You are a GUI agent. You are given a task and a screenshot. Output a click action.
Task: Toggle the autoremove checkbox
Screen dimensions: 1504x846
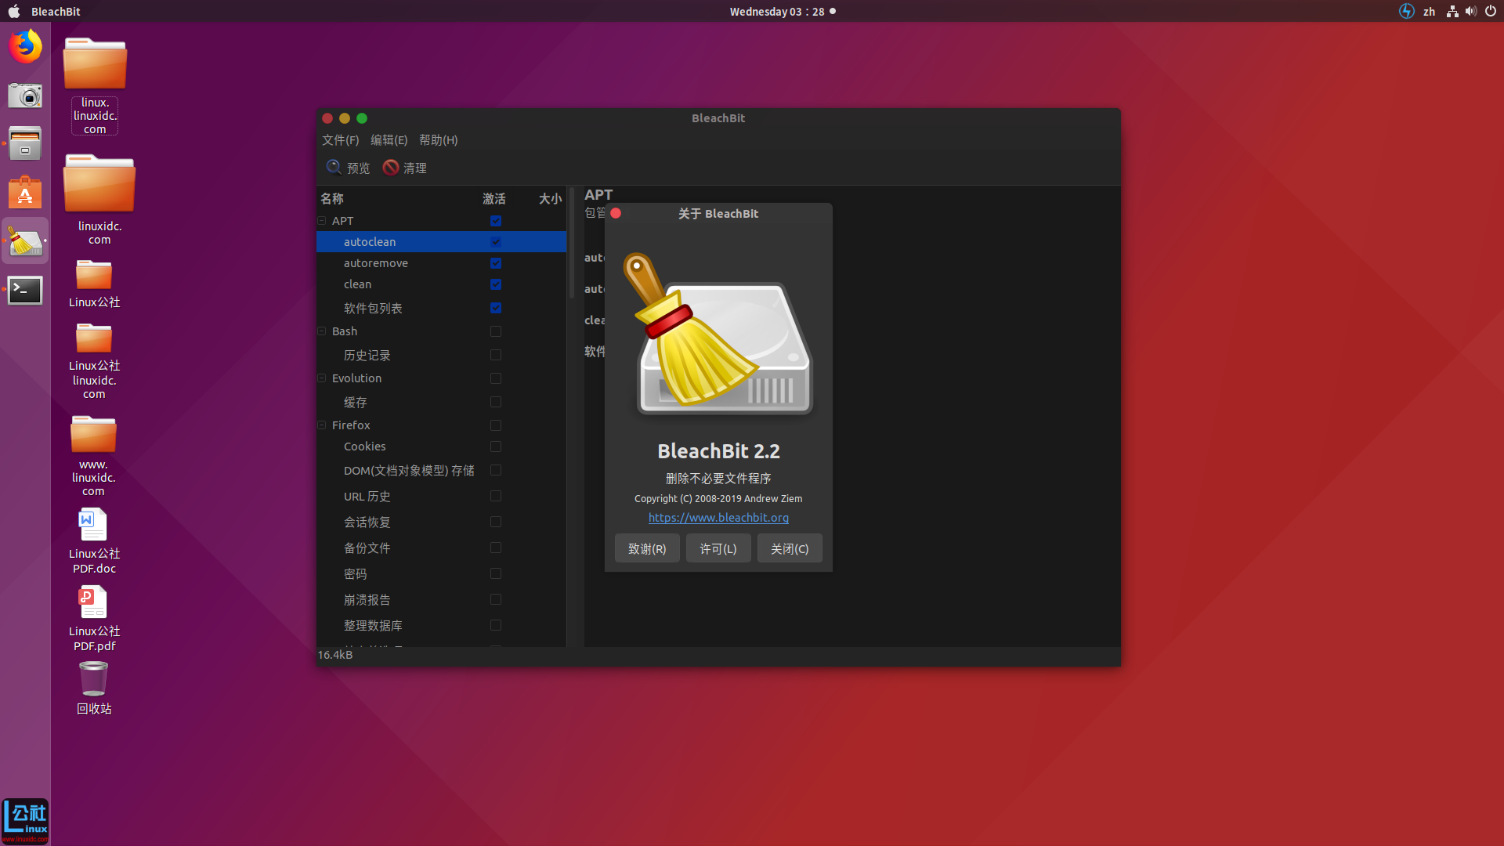(496, 263)
